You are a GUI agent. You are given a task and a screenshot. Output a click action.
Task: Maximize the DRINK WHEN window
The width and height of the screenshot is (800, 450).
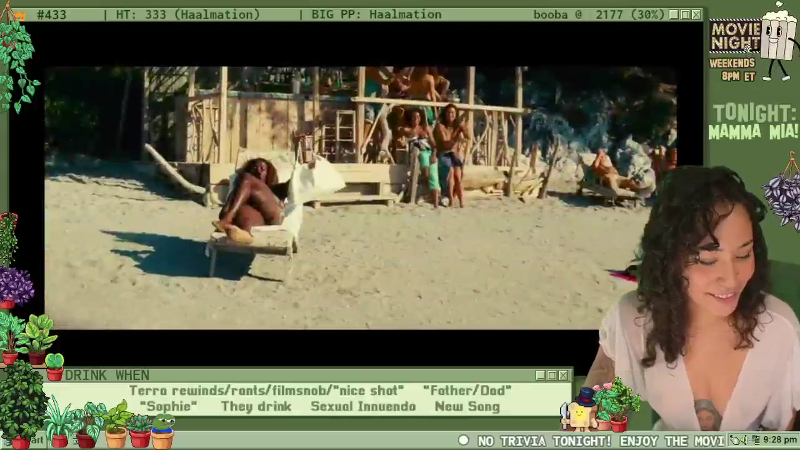click(552, 375)
